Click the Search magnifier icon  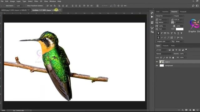point(193,6)
